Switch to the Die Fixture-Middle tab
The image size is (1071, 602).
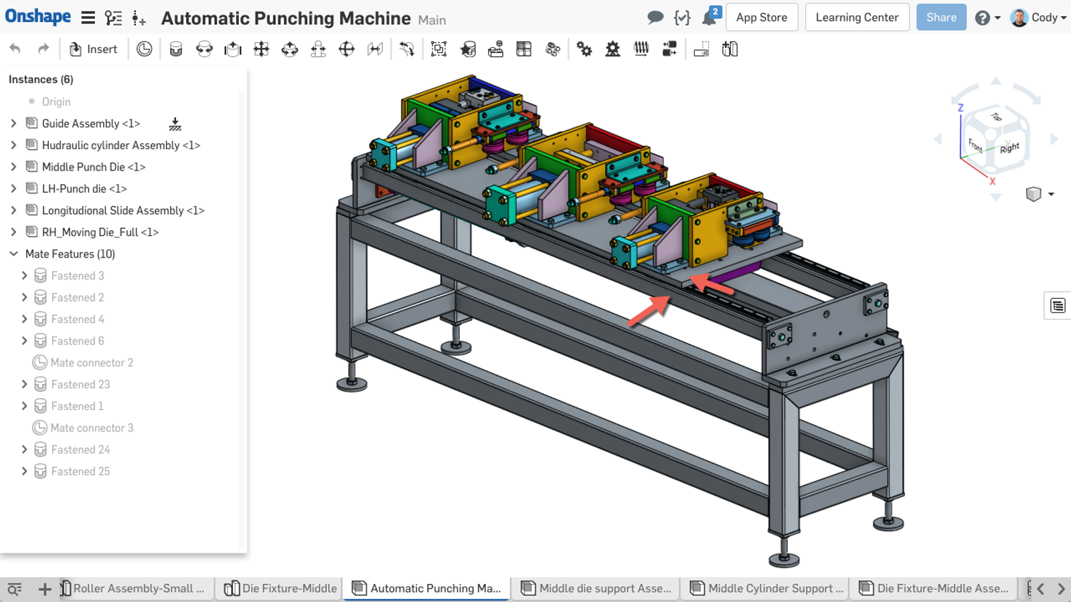(281, 589)
